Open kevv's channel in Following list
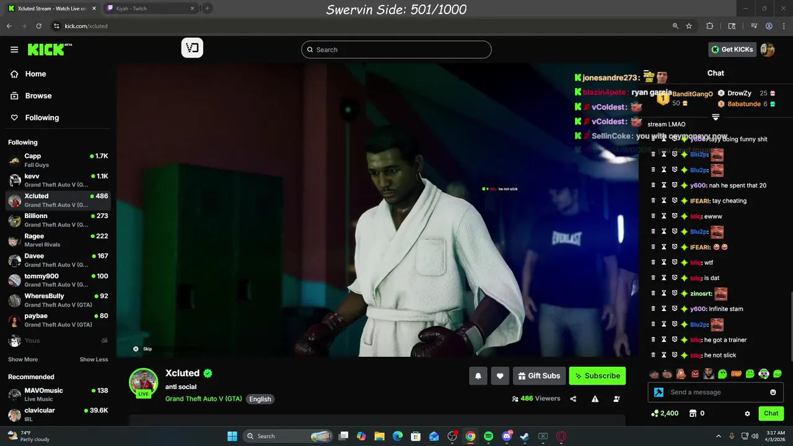The height and width of the screenshot is (446, 793). tap(58, 180)
